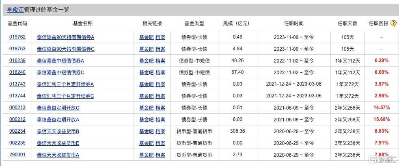Click the 48.26 fund size cell
This screenshot has height=166, width=399.
click(x=238, y=60)
